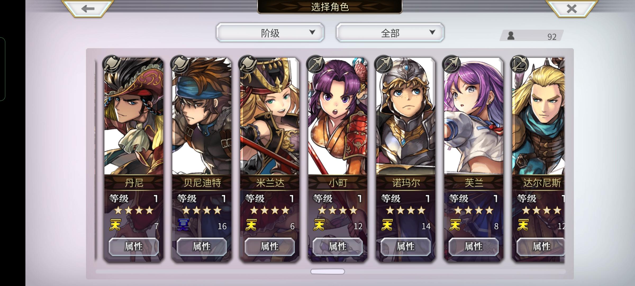The width and height of the screenshot is (635, 286).
Task: Click the character count icon beside 92
Action: pos(511,36)
